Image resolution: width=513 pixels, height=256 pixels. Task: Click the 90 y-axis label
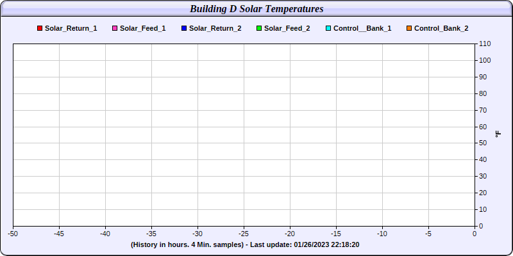pyautogui.click(x=483, y=77)
